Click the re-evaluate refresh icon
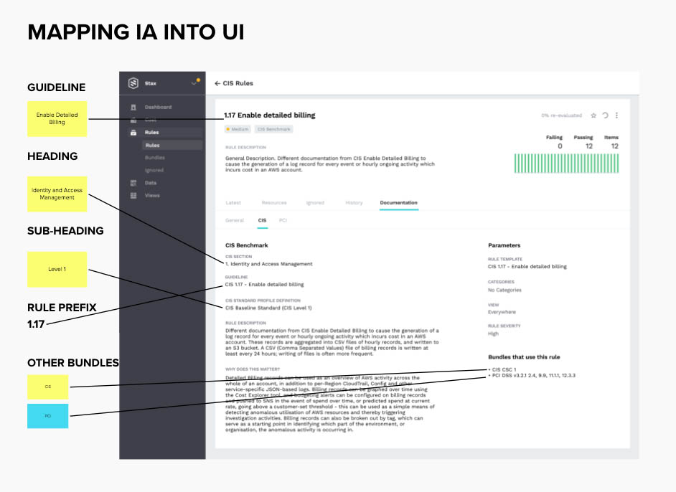The height and width of the screenshot is (492, 676). click(x=605, y=115)
